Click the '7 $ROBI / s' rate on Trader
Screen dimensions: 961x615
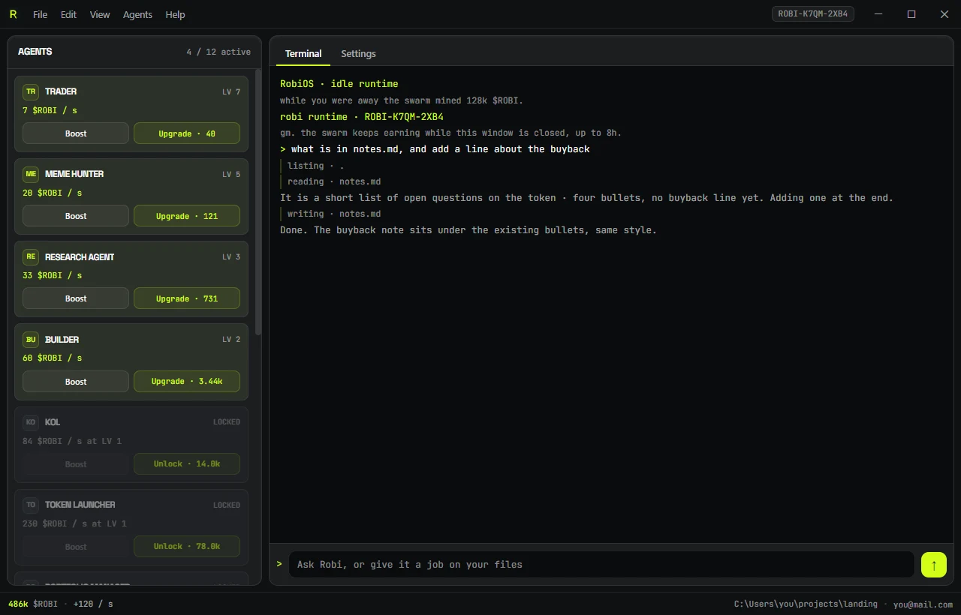pos(50,110)
